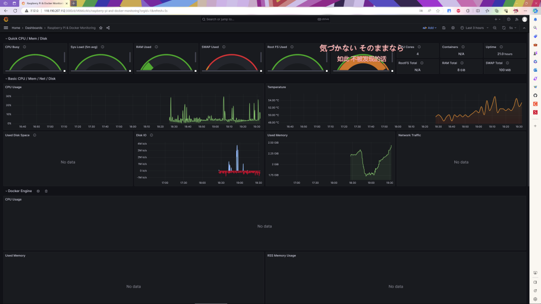541x304 pixels.
Task: Open browser collections icon
Action: click(x=497, y=11)
